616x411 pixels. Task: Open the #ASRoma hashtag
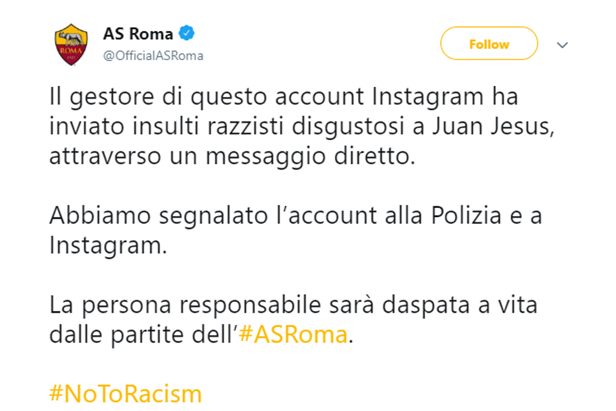[293, 335]
